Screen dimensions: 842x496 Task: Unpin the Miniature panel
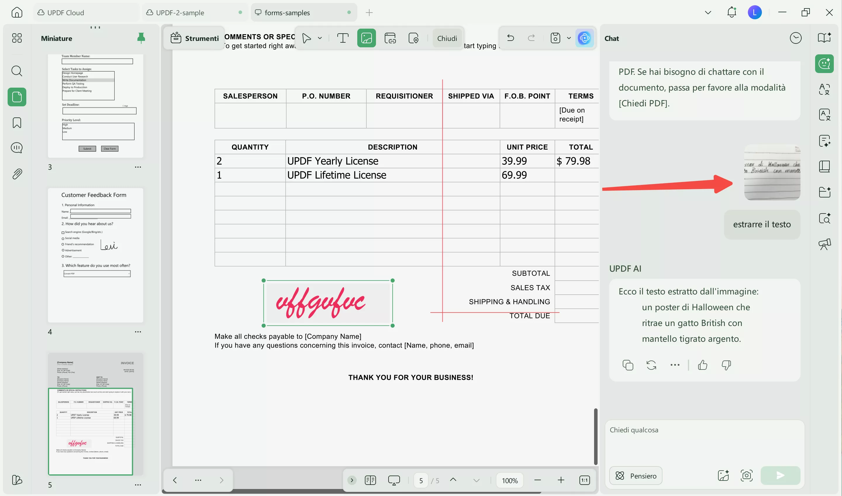coord(141,38)
